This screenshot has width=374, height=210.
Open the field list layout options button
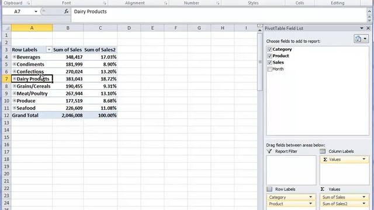[361, 39]
